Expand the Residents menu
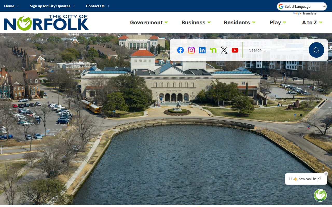The width and height of the screenshot is (332, 207). click(240, 23)
